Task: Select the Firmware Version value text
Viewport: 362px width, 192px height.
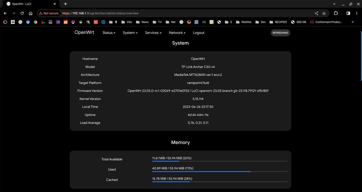Action: click(x=198, y=91)
